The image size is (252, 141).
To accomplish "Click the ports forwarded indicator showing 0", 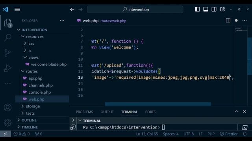I will click(x=39, y=134).
